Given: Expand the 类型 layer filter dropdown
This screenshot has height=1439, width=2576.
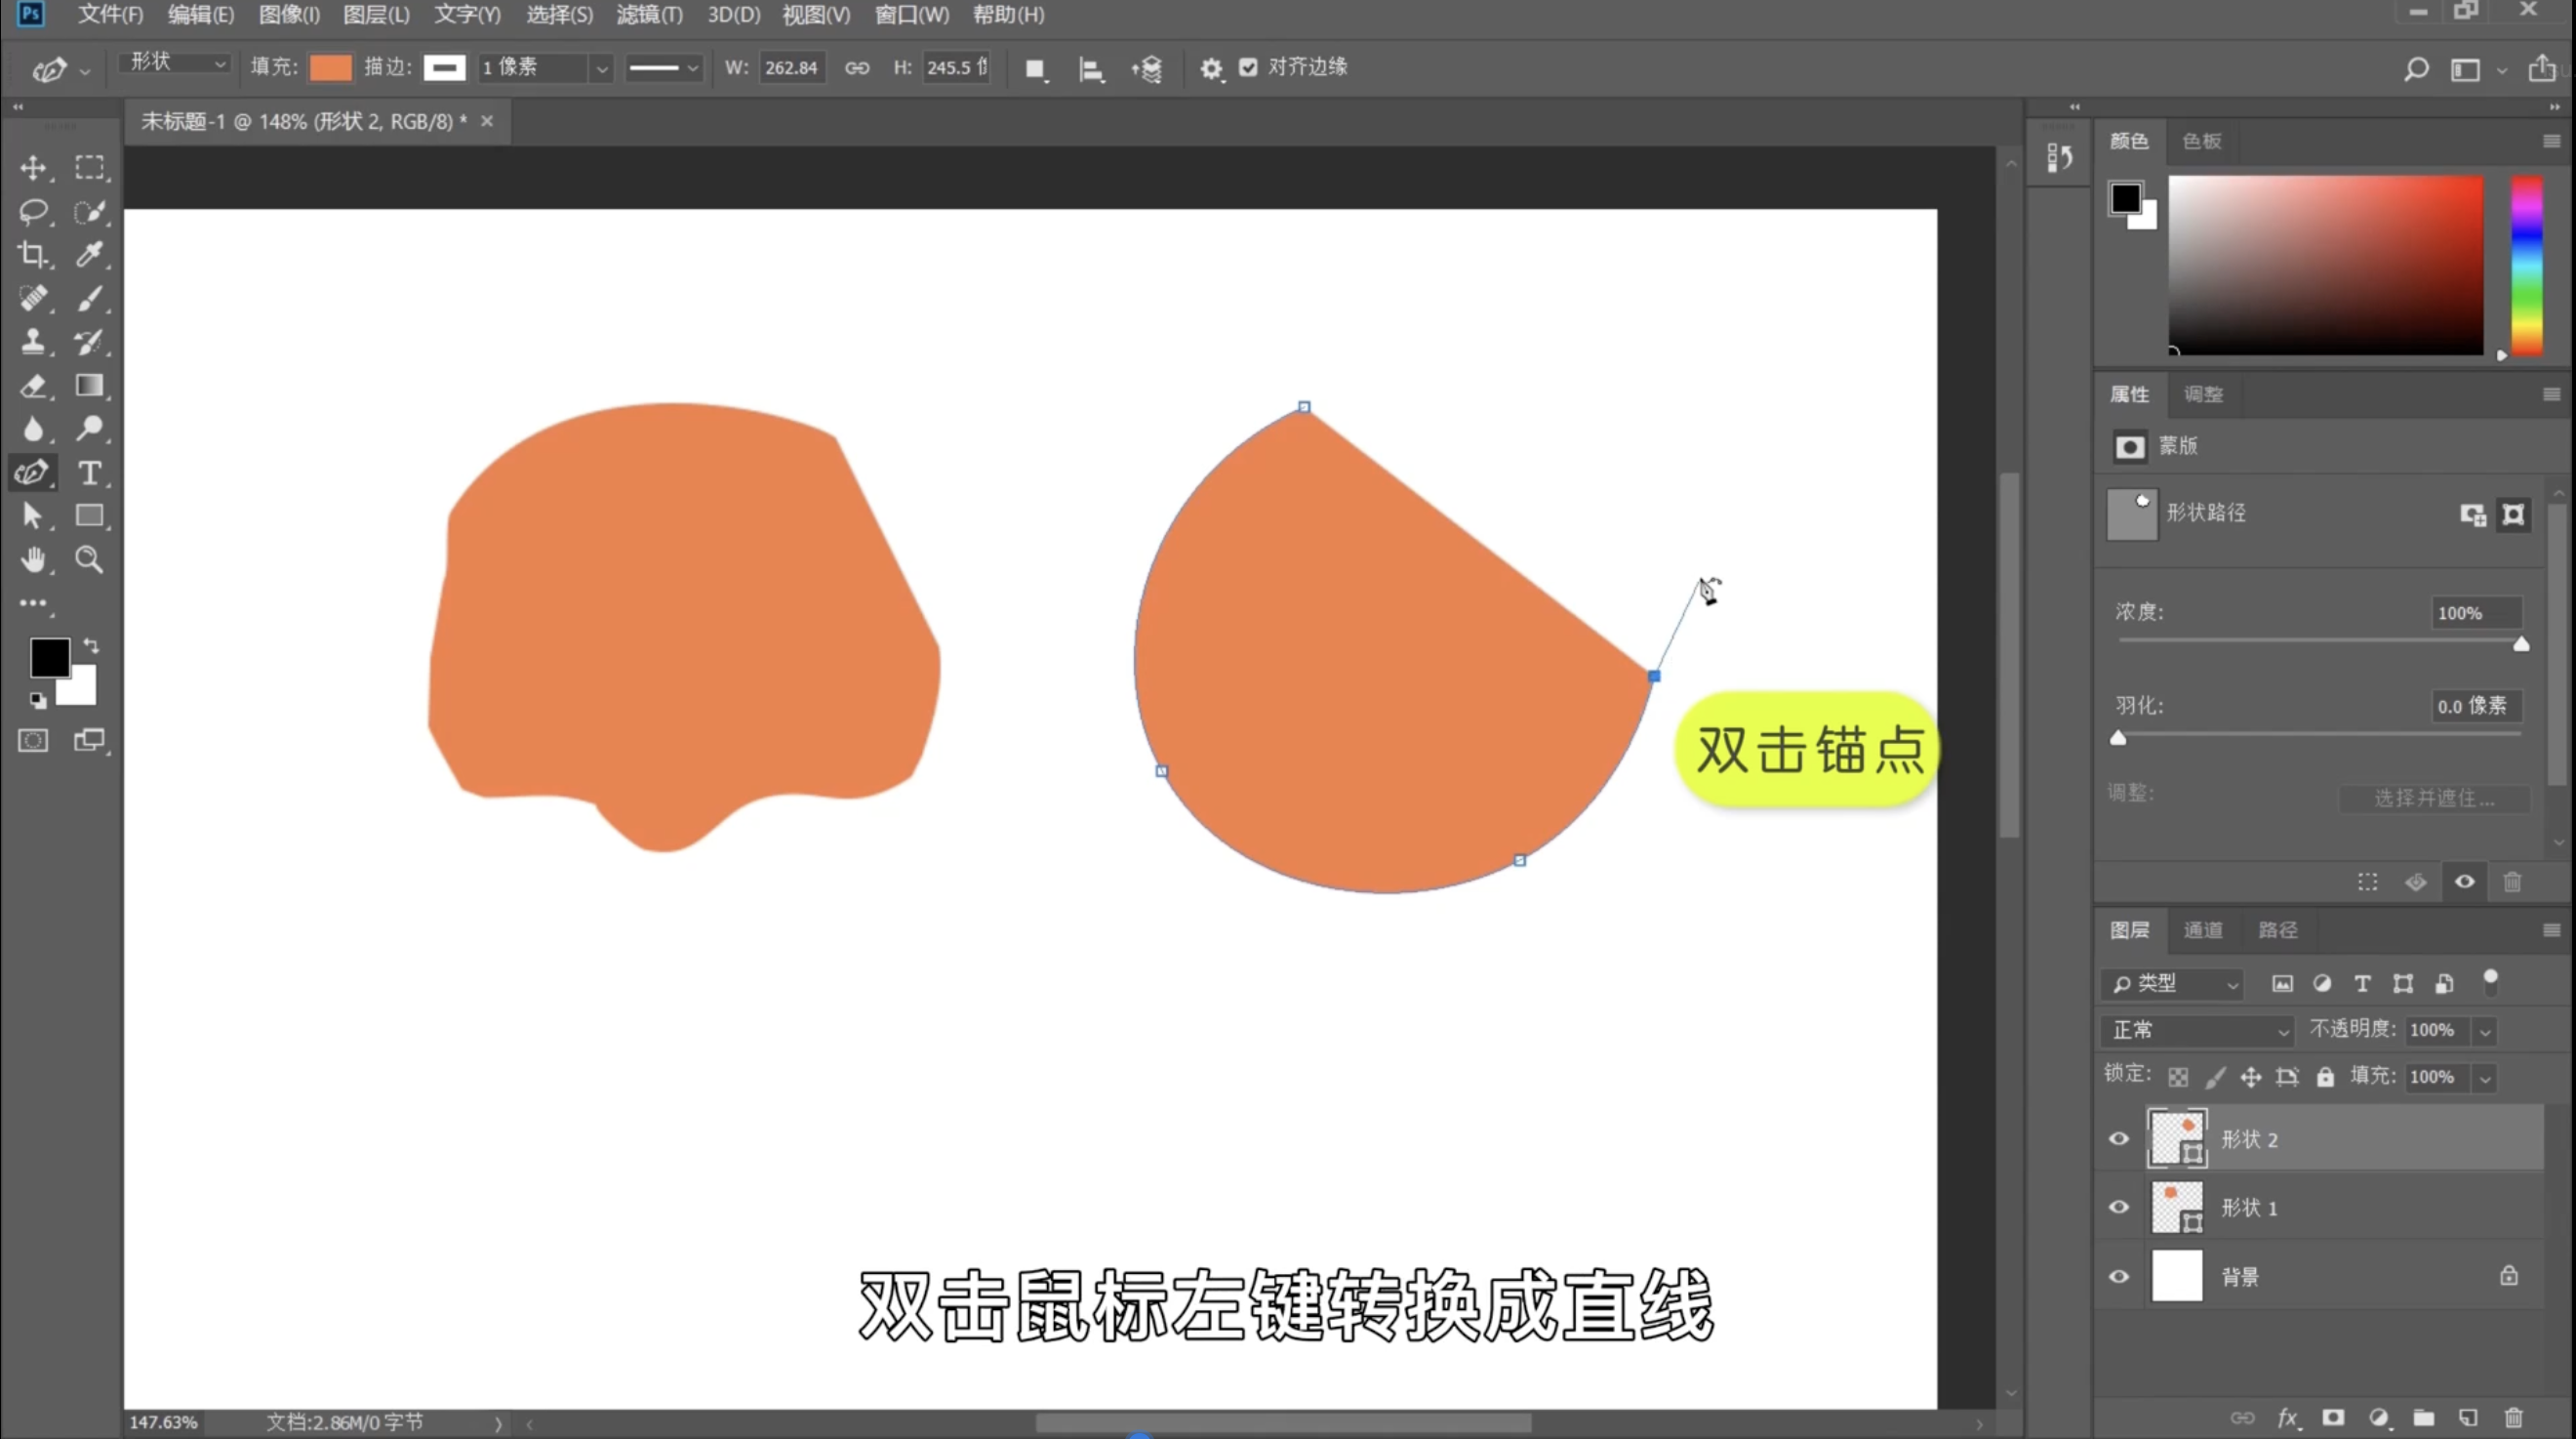Looking at the screenshot, I should pyautogui.click(x=2173, y=984).
